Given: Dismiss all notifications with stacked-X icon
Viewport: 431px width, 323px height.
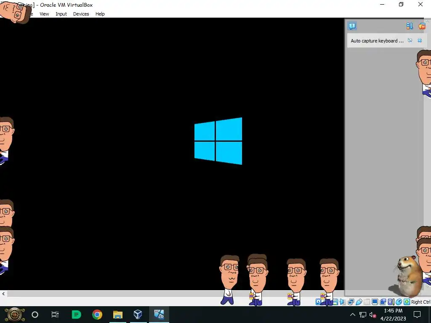Looking at the screenshot, I should (422, 26).
